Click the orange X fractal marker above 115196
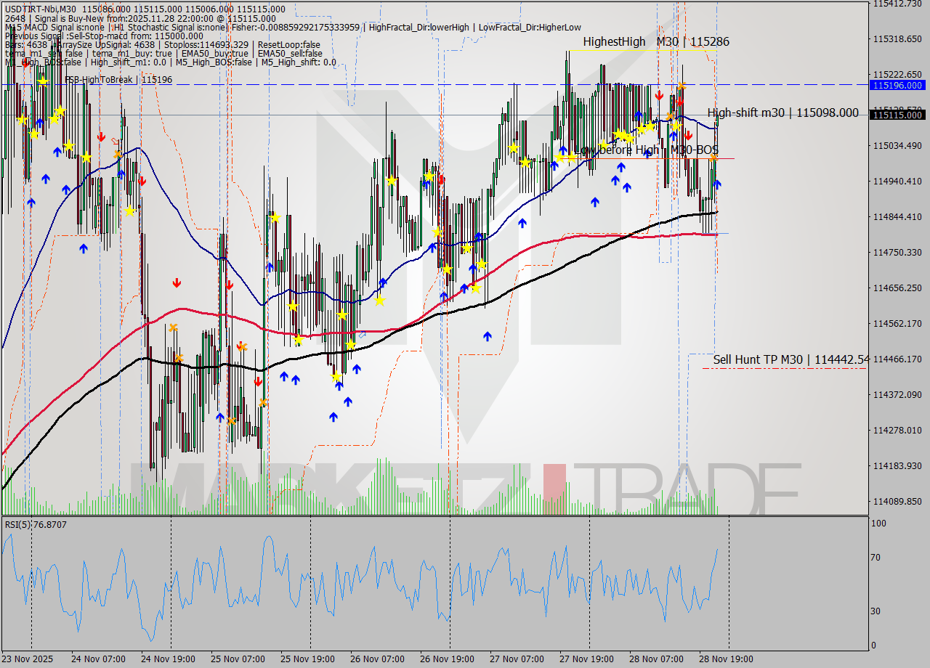The image size is (930, 668). (682, 86)
